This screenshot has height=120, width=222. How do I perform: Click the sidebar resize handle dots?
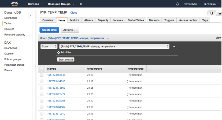[x=36, y=65]
